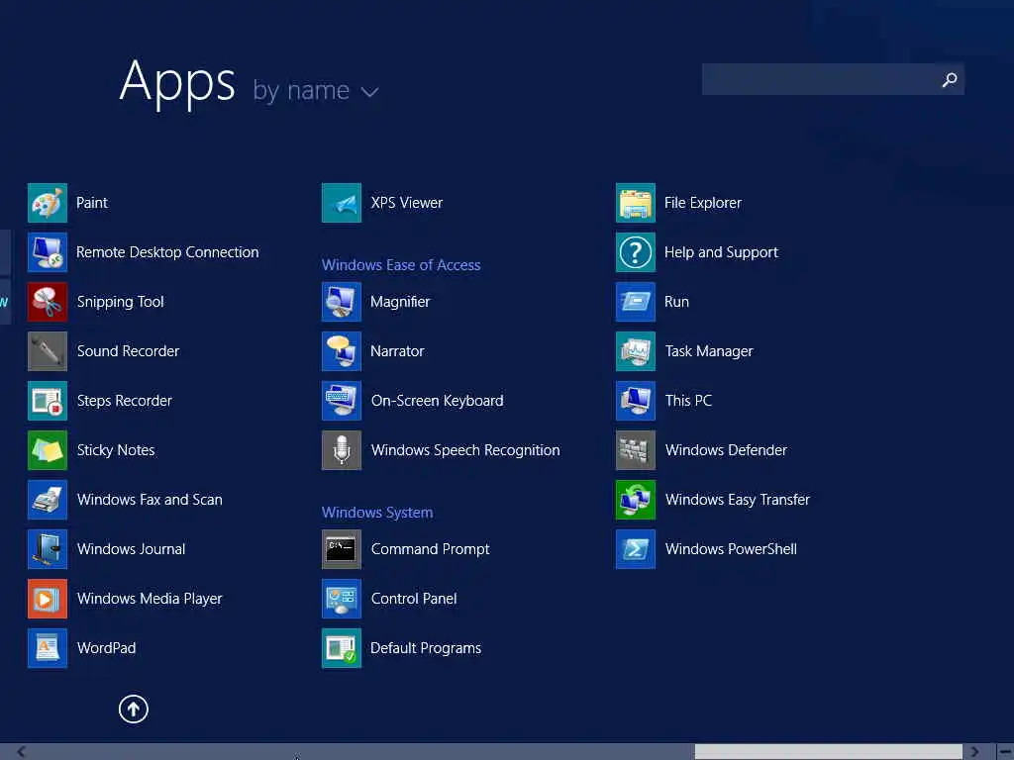Click the 'Command Prompt' label
1014x760 pixels.
tap(430, 549)
